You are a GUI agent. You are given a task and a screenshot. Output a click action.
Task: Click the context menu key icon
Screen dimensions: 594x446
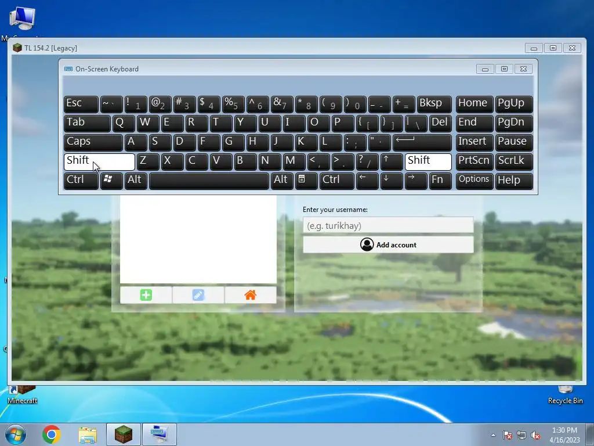pyautogui.click(x=306, y=181)
